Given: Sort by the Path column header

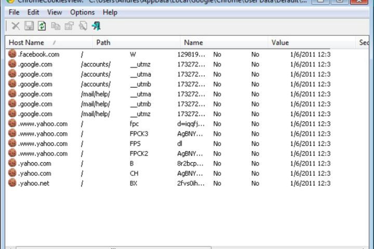Looking at the screenshot, I should (x=136, y=43).
